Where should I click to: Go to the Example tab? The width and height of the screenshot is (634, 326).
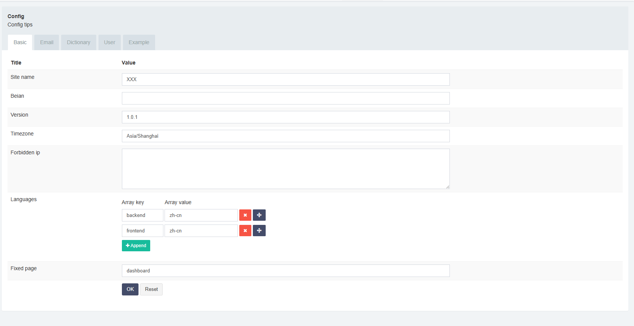[139, 42]
